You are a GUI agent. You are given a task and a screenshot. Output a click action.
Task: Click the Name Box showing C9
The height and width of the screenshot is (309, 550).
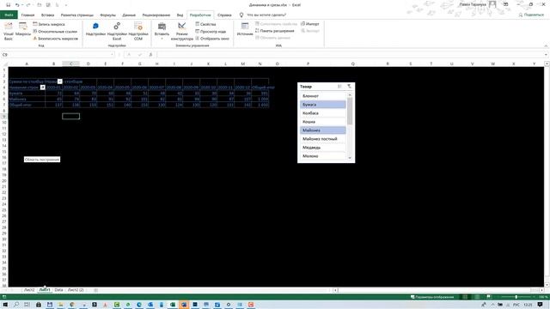(56, 55)
